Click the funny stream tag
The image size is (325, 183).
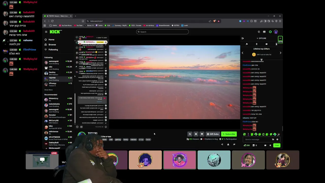(126, 140)
